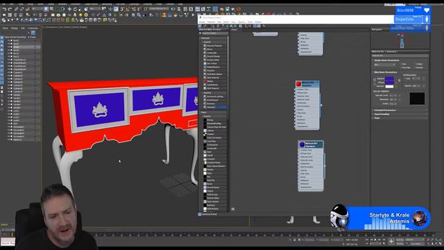Activate the Select and Rotate tool

coord(75,9)
